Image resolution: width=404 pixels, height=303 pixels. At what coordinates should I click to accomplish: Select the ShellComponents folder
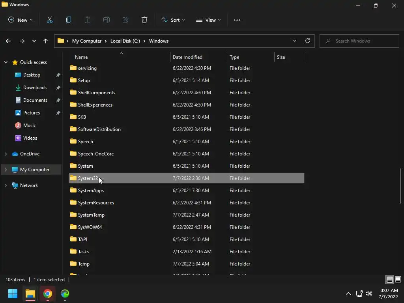[x=187, y=93]
